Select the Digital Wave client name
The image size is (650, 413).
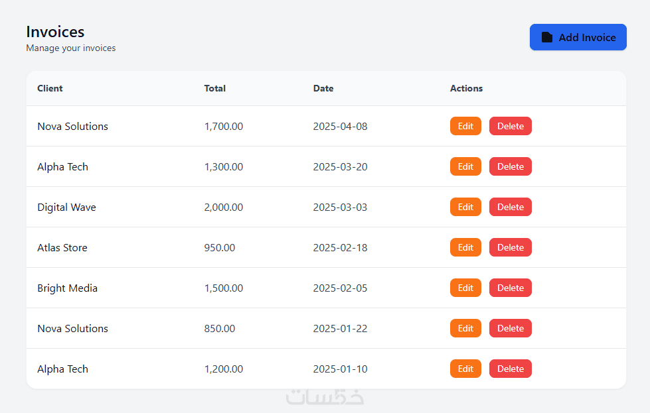coord(66,207)
